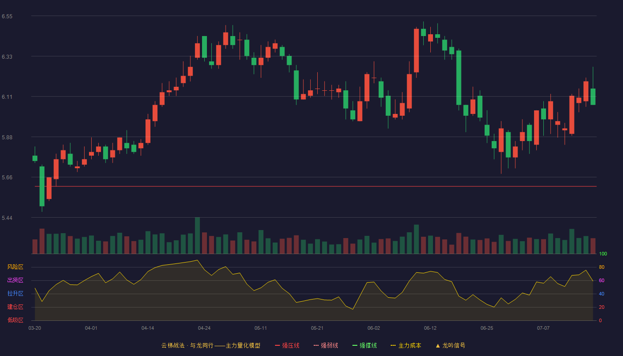
Task: Click the 06-02 date label
Action: pos(374,328)
